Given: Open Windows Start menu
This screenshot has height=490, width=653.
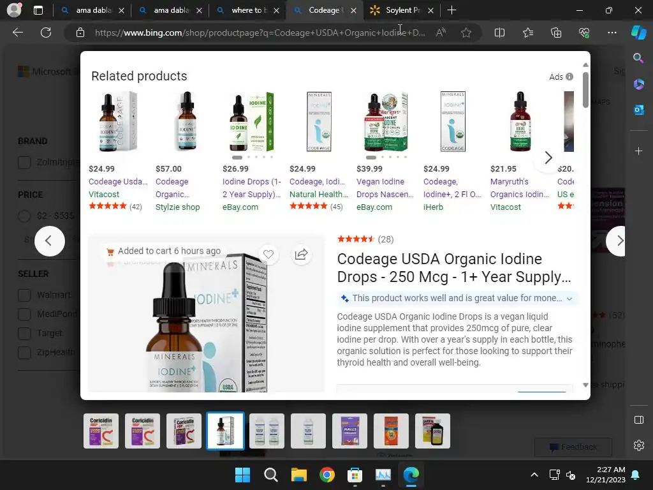Looking at the screenshot, I should tap(242, 475).
